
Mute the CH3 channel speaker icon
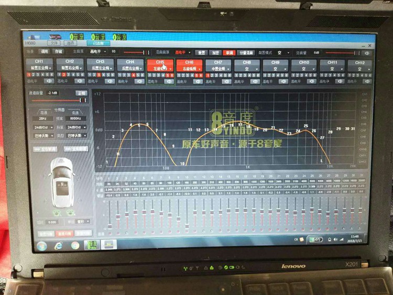(x=110, y=81)
